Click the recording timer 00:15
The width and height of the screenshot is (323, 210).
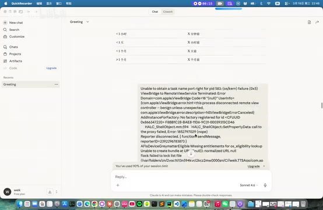pyautogui.click(x=203, y=3)
